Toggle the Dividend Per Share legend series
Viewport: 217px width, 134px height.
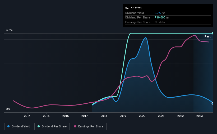[52, 127]
